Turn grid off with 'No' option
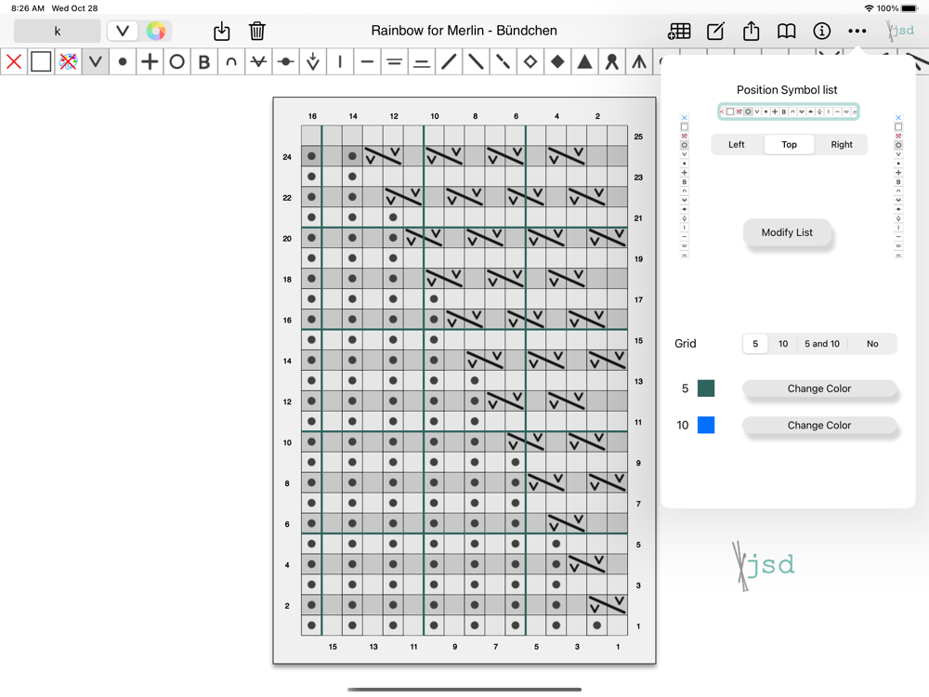The image size is (929, 697). 872,344
